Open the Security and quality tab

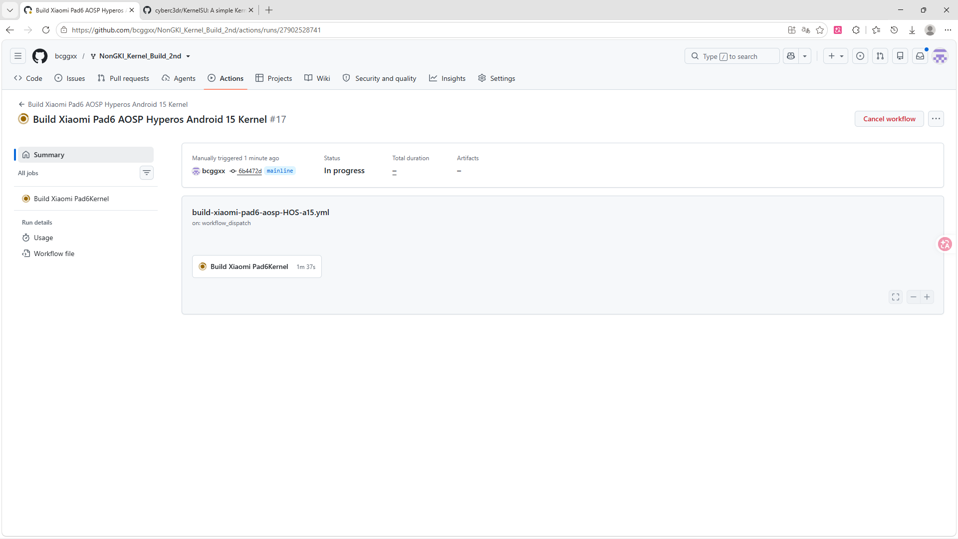(380, 78)
